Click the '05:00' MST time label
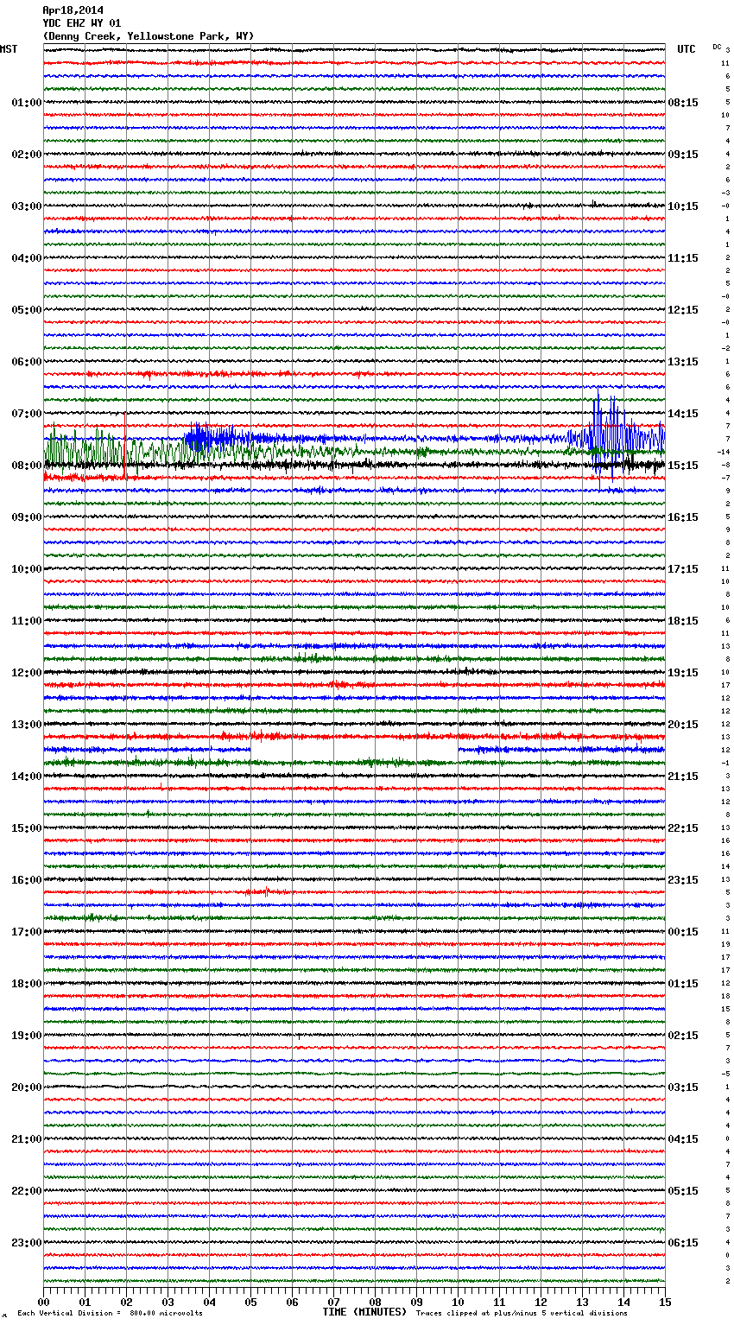The height and width of the screenshot is (1325, 734). point(26,310)
